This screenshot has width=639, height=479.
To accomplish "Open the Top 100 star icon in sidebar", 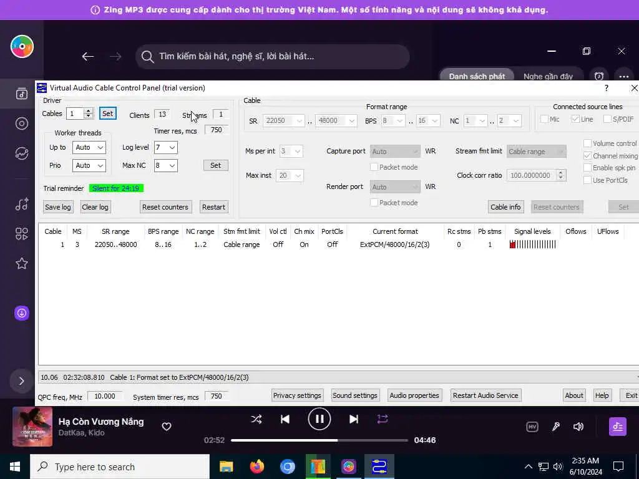I will [x=22, y=264].
